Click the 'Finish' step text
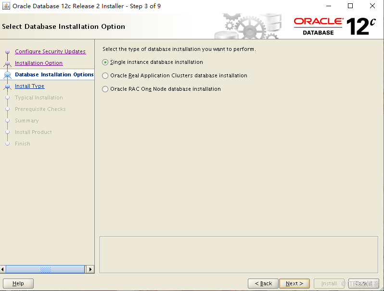 coord(23,144)
